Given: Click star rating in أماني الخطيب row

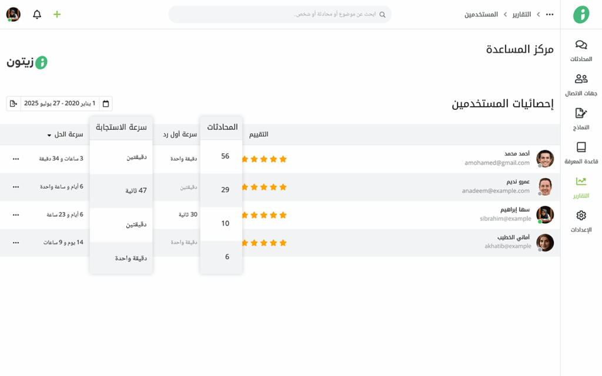Looking at the screenshot, I should (264, 243).
